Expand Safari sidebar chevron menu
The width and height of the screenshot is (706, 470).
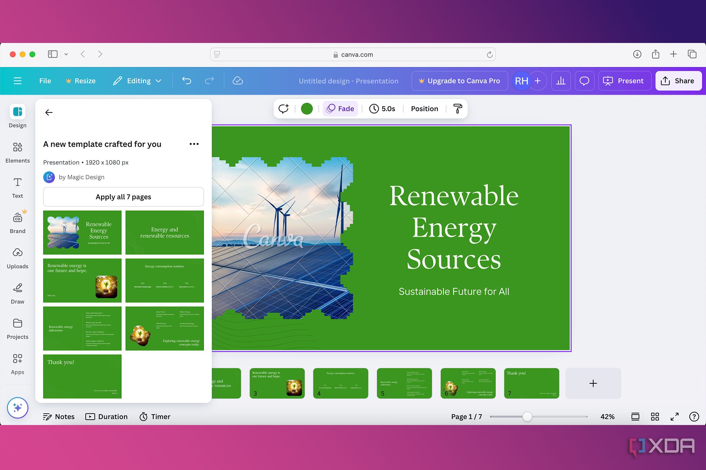(x=66, y=54)
